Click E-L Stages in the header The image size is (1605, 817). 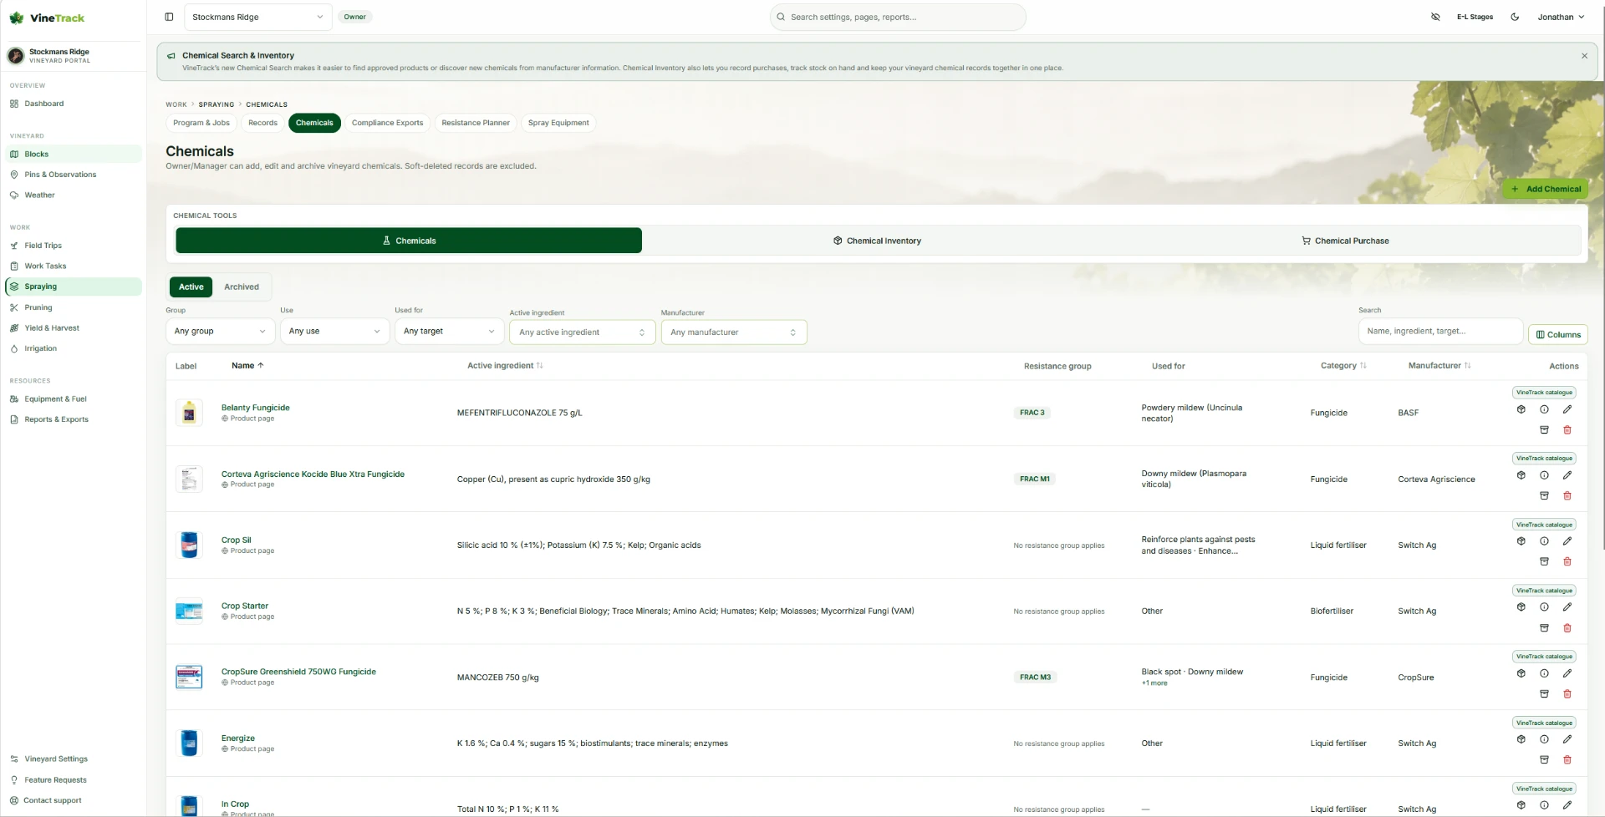point(1475,17)
